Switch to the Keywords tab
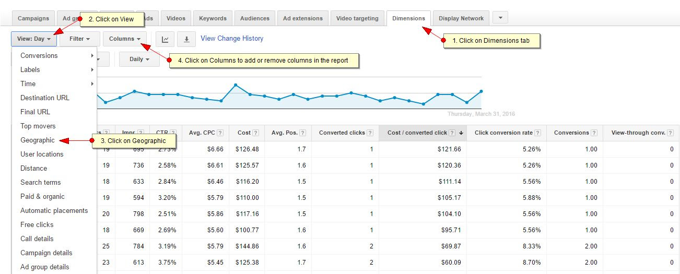Screen dimensions: 680x274 click(213, 18)
